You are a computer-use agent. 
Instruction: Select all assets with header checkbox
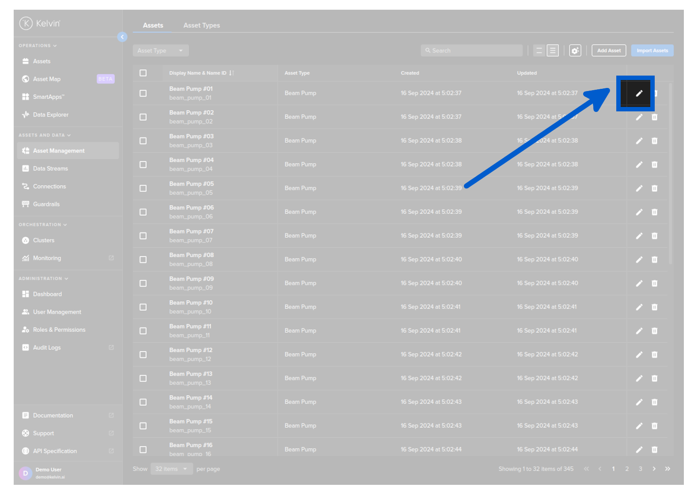pyautogui.click(x=143, y=73)
